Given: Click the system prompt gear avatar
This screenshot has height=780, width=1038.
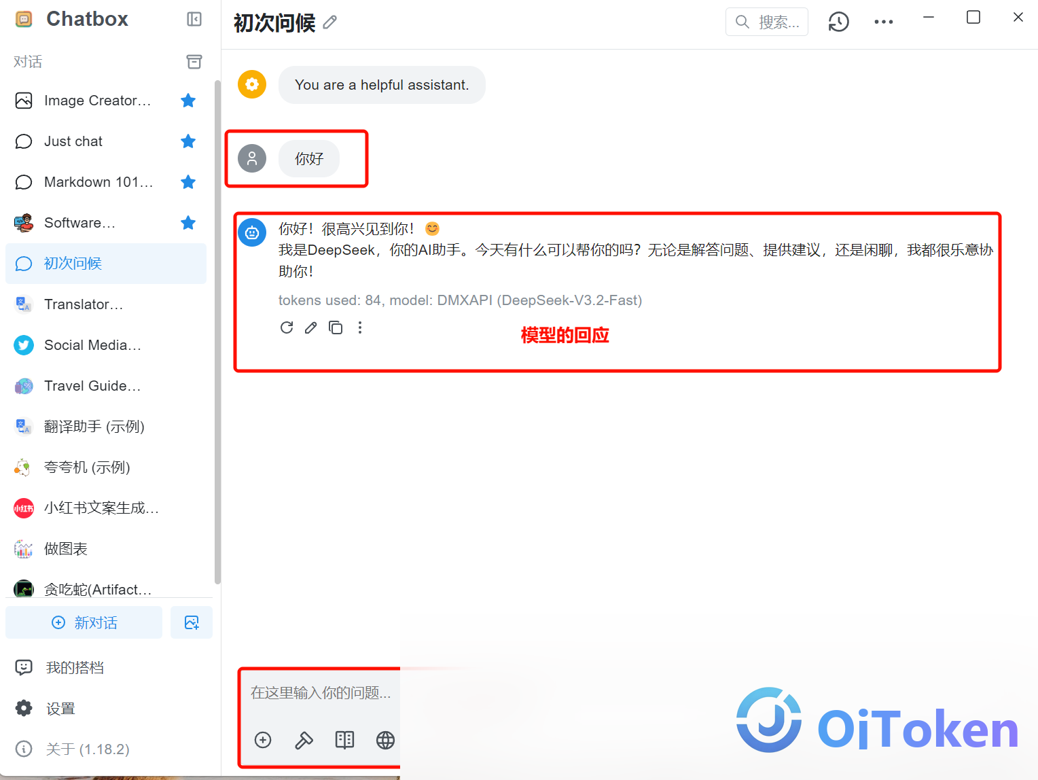Looking at the screenshot, I should pos(252,84).
